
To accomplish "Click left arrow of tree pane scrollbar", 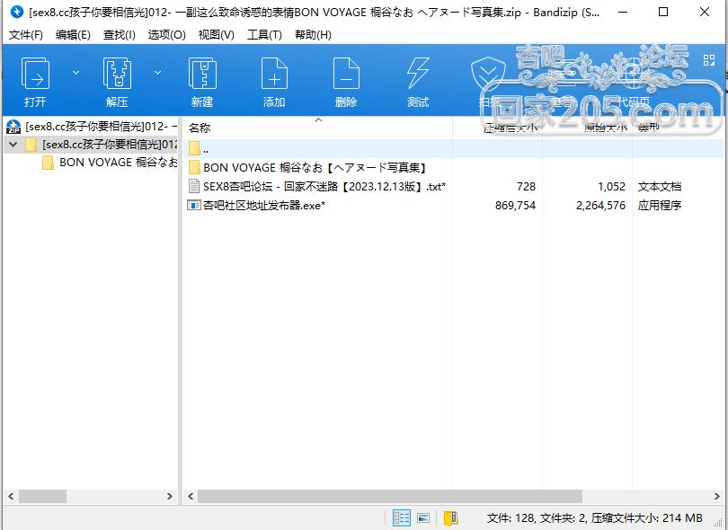I will point(11,496).
